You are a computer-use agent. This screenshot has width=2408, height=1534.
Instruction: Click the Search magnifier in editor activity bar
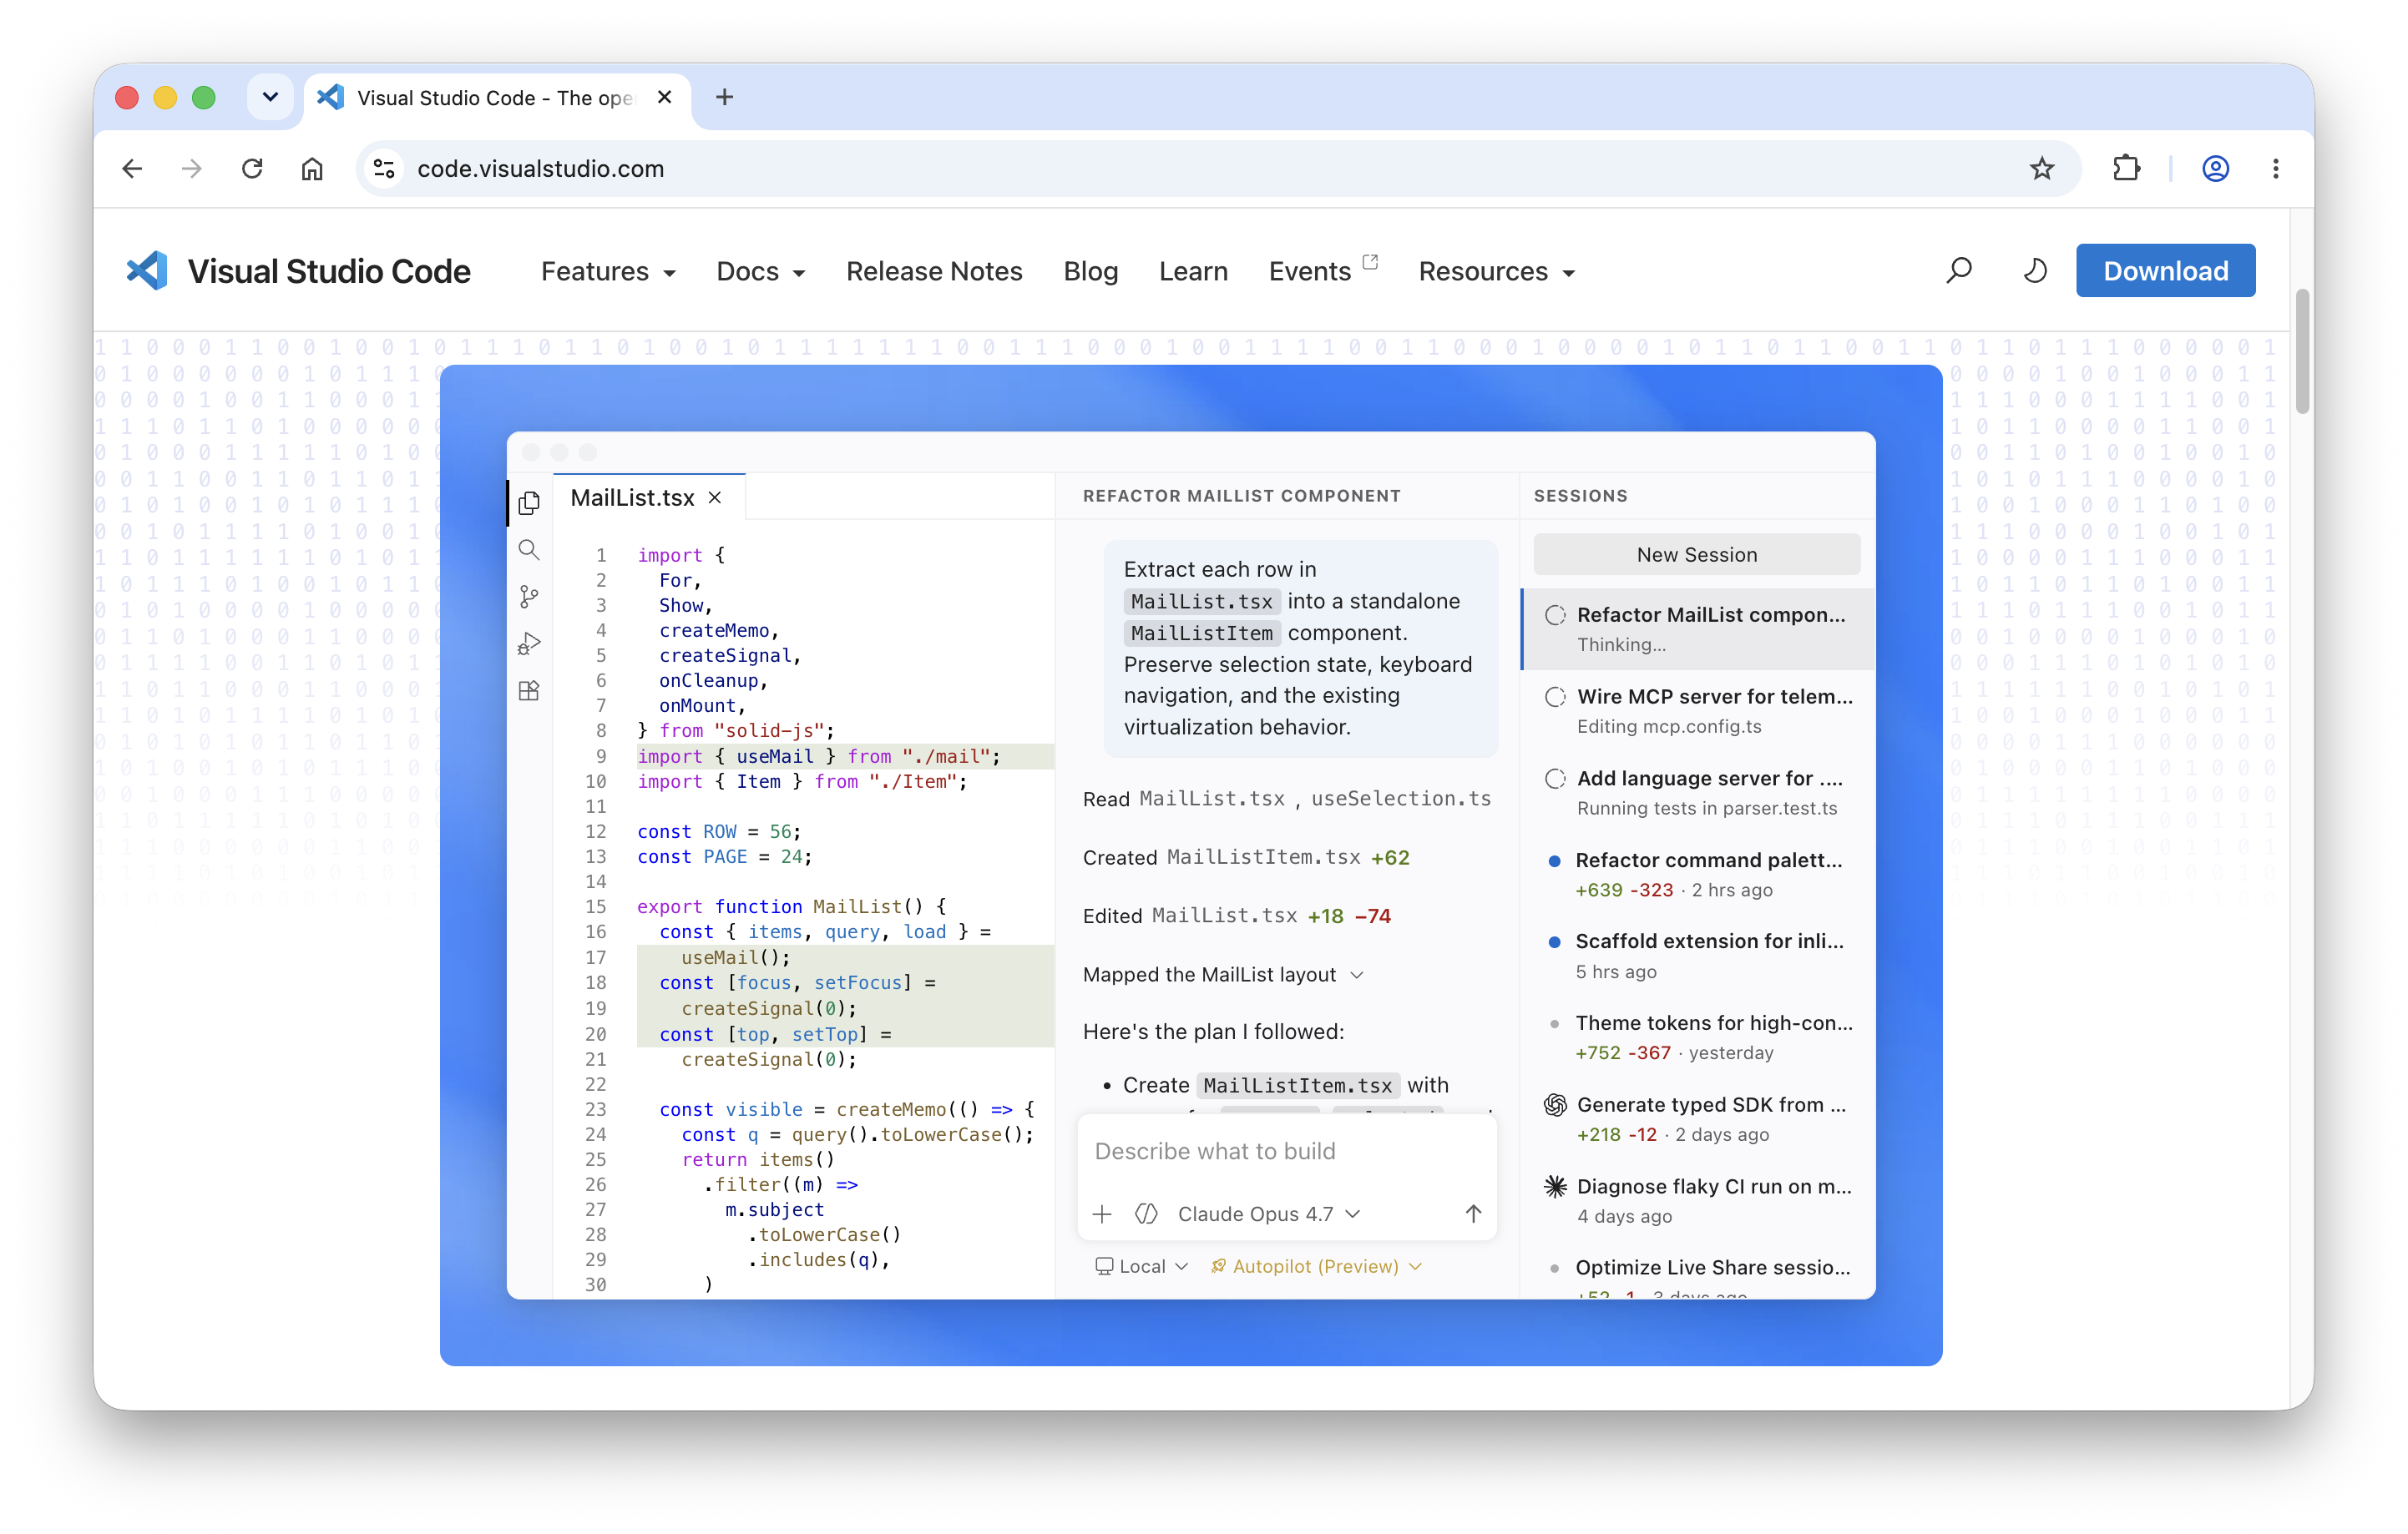(x=529, y=550)
